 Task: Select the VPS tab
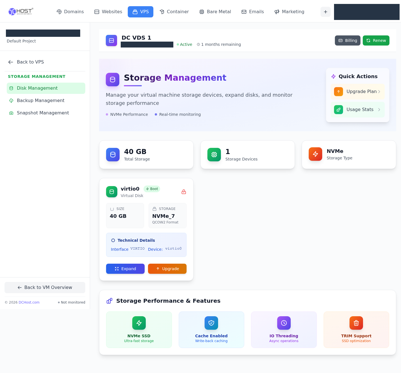(x=140, y=12)
